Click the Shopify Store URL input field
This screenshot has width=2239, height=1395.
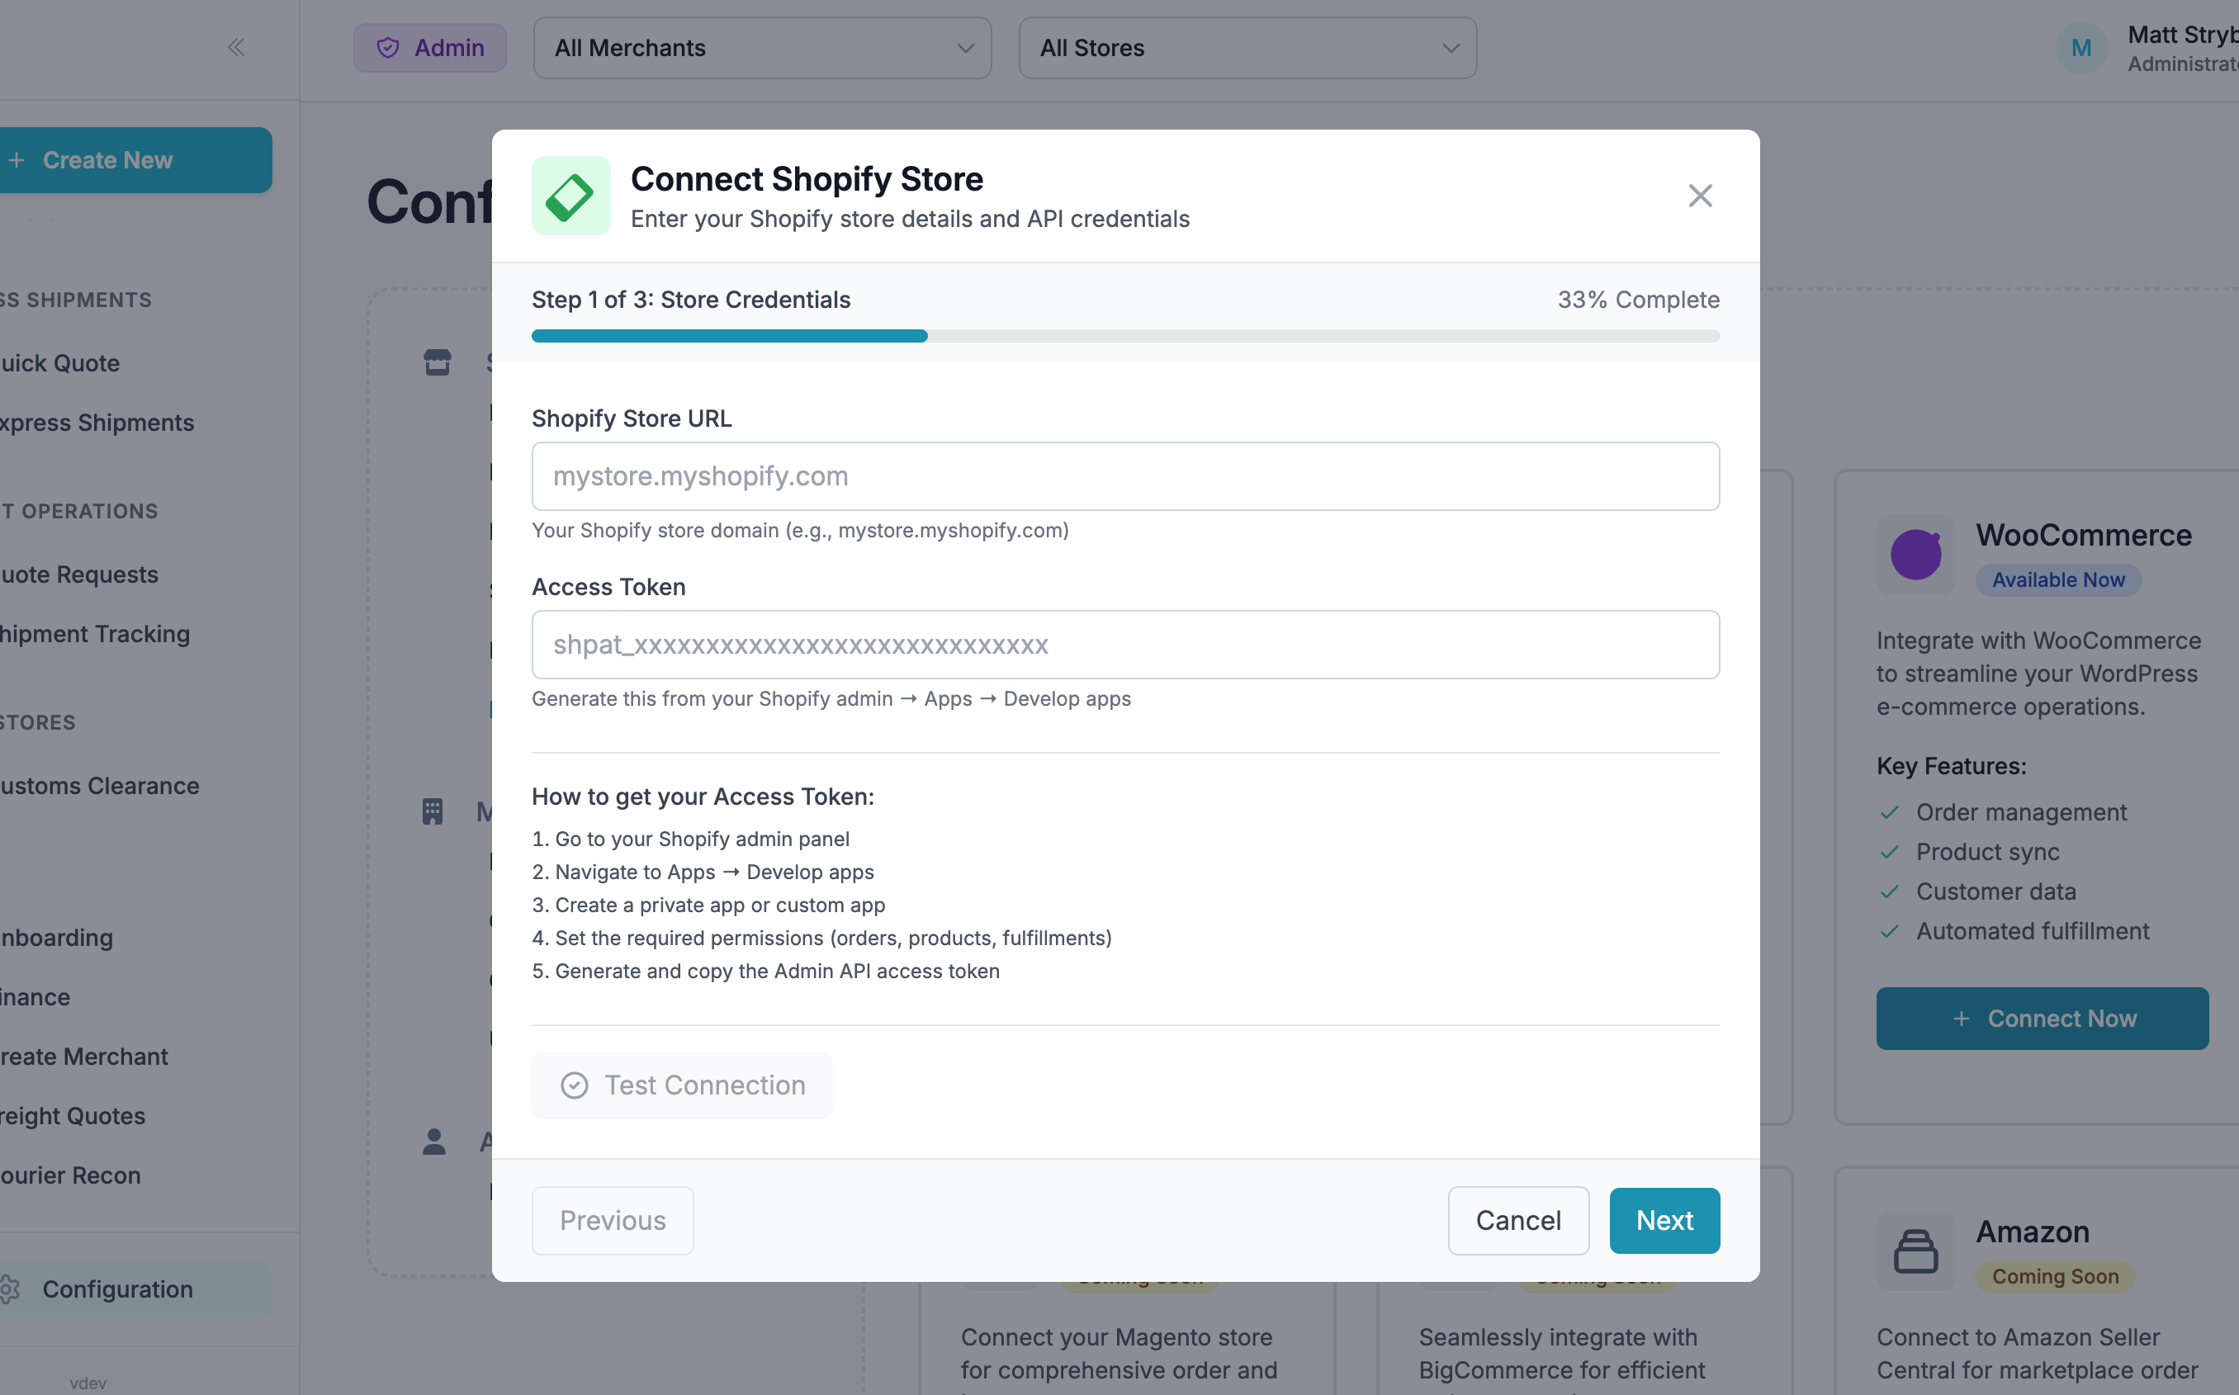coord(1124,476)
